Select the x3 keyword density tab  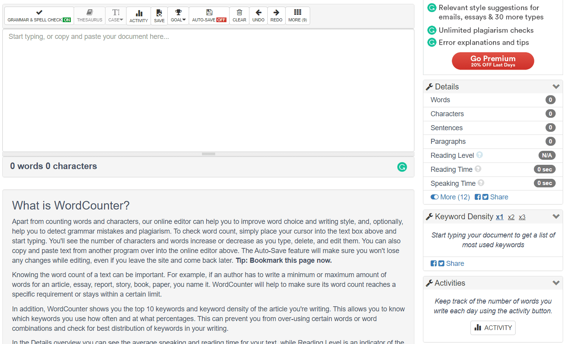click(x=522, y=217)
